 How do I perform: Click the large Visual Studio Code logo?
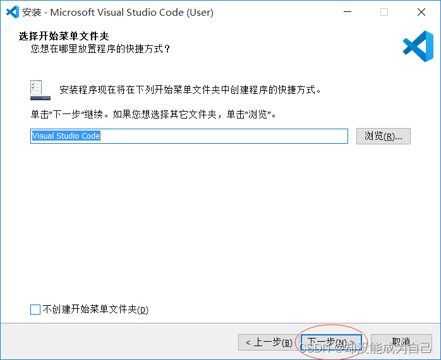coord(418,46)
